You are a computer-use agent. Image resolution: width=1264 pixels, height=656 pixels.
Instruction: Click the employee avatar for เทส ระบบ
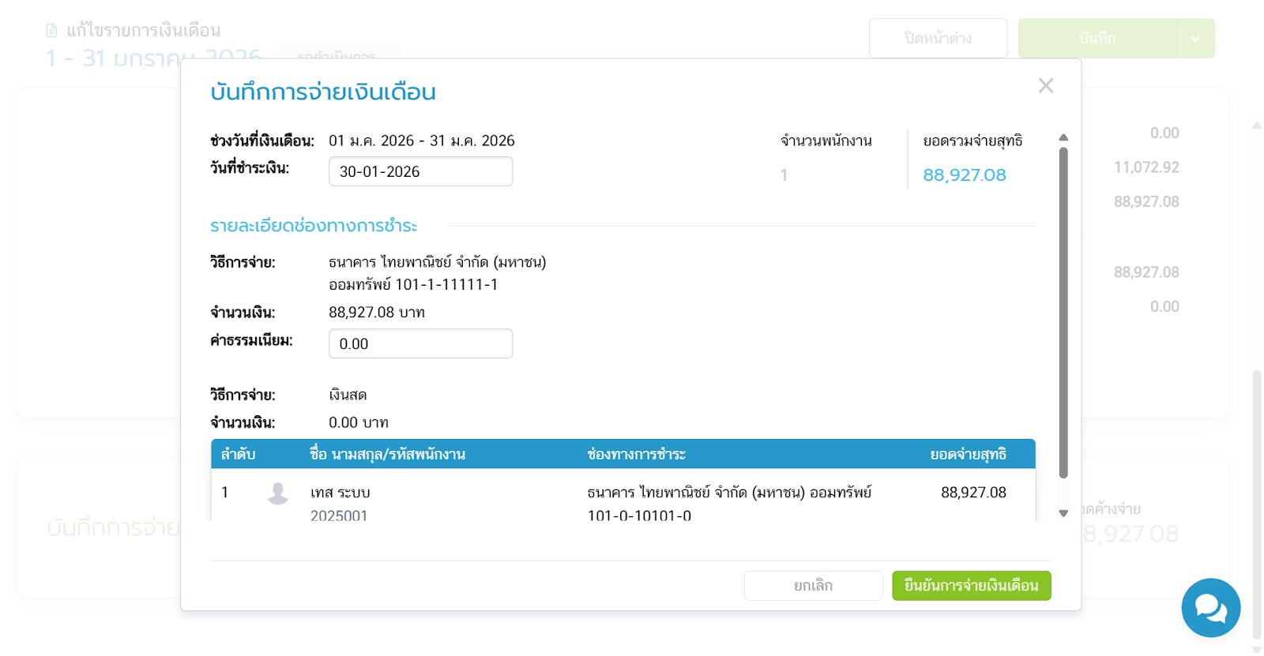pos(278,493)
